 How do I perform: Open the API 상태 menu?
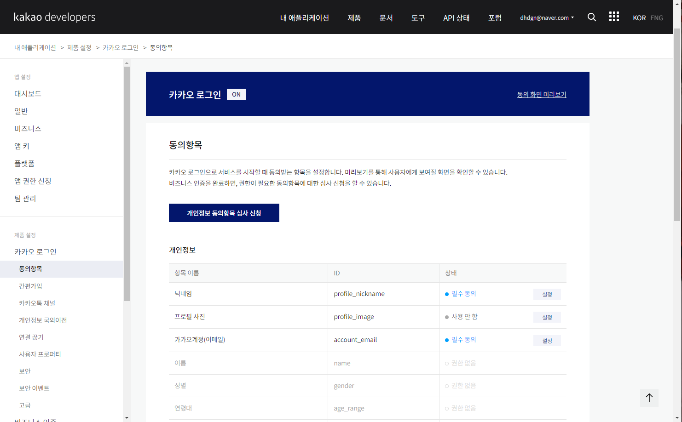click(x=457, y=17)
